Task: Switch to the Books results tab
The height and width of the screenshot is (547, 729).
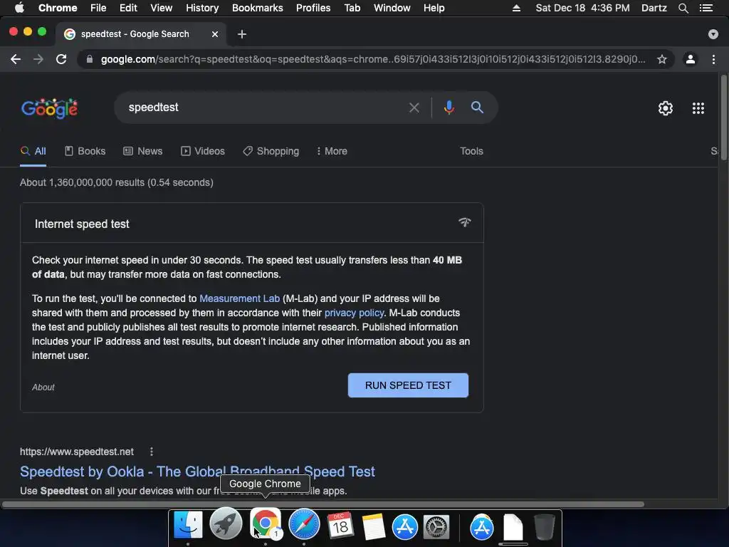Action: click(x=85, y=151)
